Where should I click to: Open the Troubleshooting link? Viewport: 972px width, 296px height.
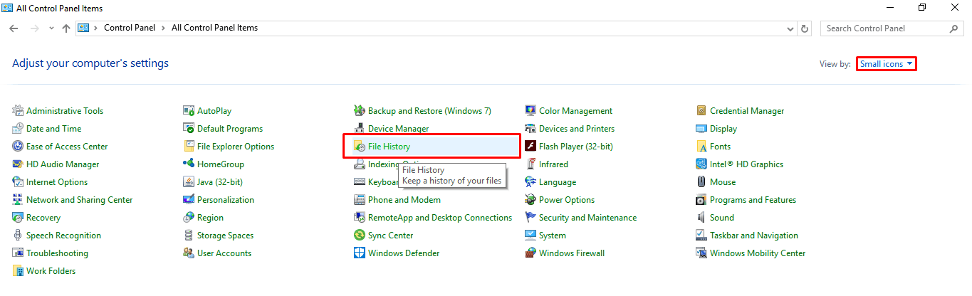point(57,253)
